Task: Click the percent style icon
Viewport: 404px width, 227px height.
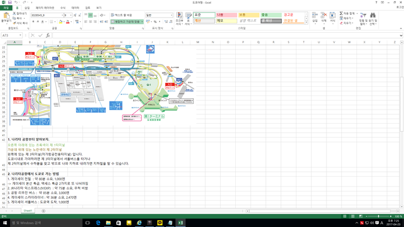Action: (x=155, y=22)
